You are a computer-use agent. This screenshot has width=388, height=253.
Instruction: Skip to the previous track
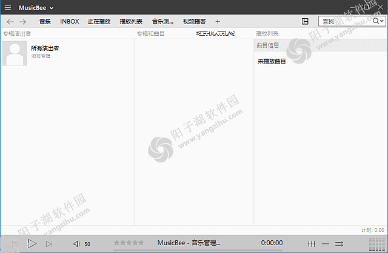click(x=15, y=244)
